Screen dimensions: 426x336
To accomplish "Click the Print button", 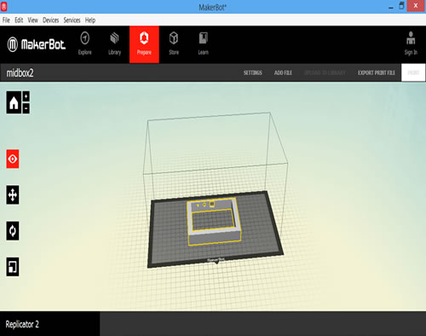I will pyautogui.click(x=413, y=72).
